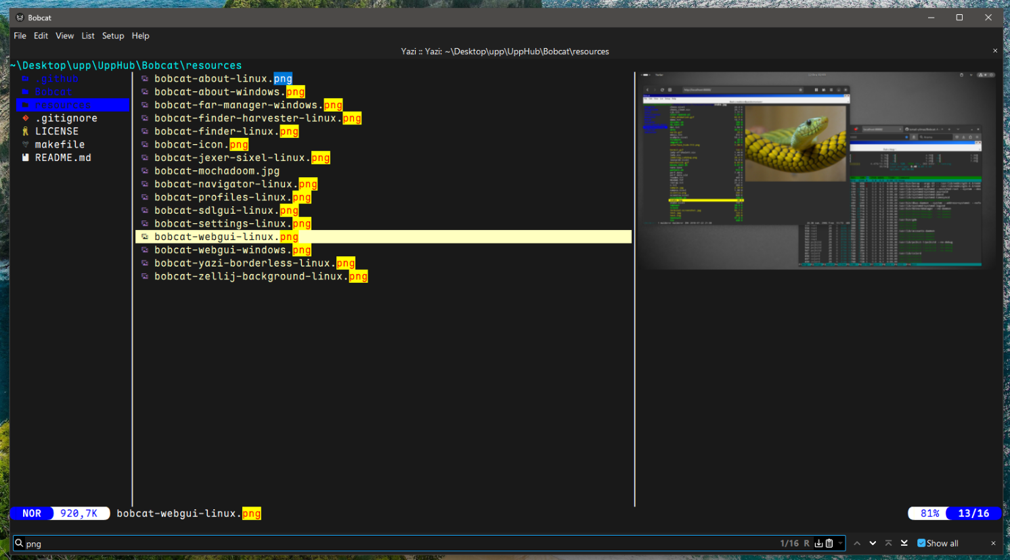Go to previous search match arrow
The image size is (1010, 560).
857,543
